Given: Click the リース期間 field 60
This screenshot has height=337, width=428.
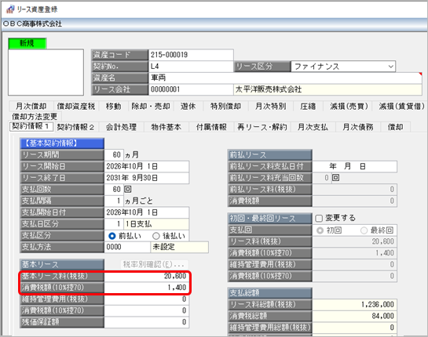Looking at the screenshot, I should [114, 155].
